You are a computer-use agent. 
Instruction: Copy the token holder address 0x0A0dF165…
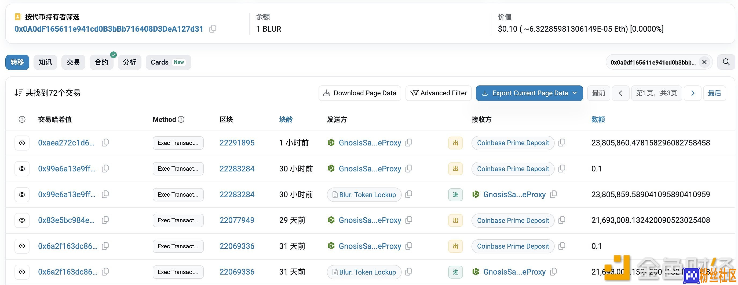tap(213, 29)
